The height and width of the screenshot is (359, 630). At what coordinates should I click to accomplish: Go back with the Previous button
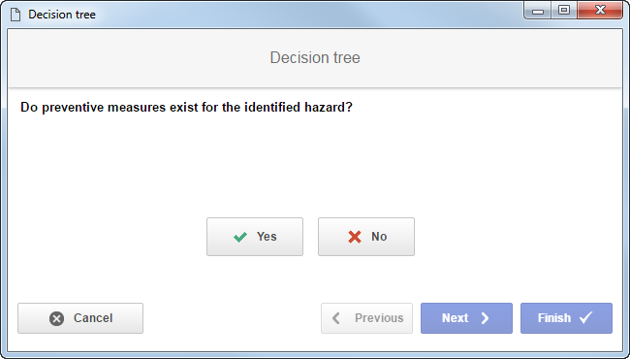tap(366, 318)
